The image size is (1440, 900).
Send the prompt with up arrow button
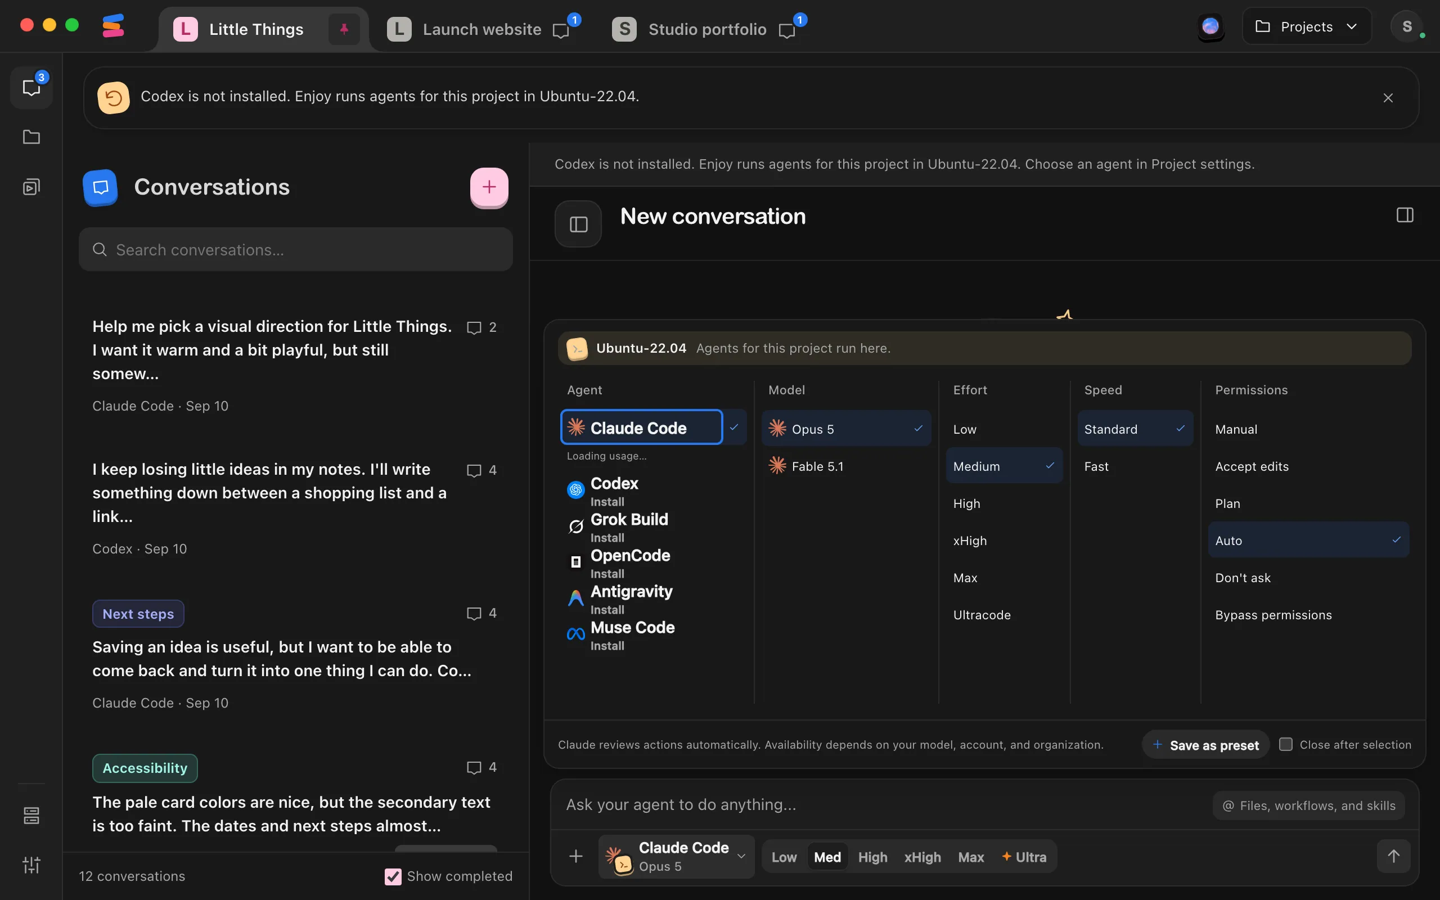(x=1393, y=857)
